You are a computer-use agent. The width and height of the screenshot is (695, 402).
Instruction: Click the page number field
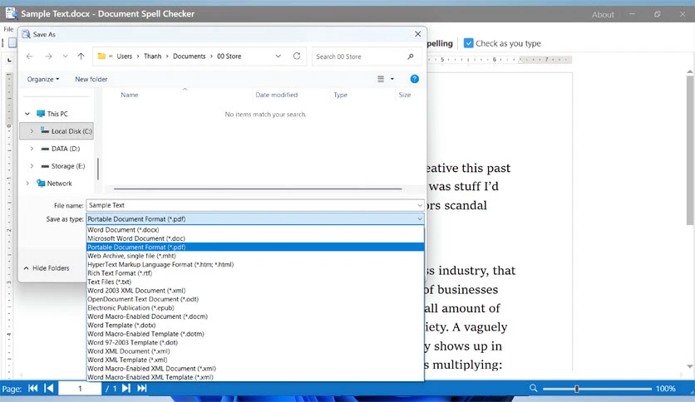tap(80, 389)
